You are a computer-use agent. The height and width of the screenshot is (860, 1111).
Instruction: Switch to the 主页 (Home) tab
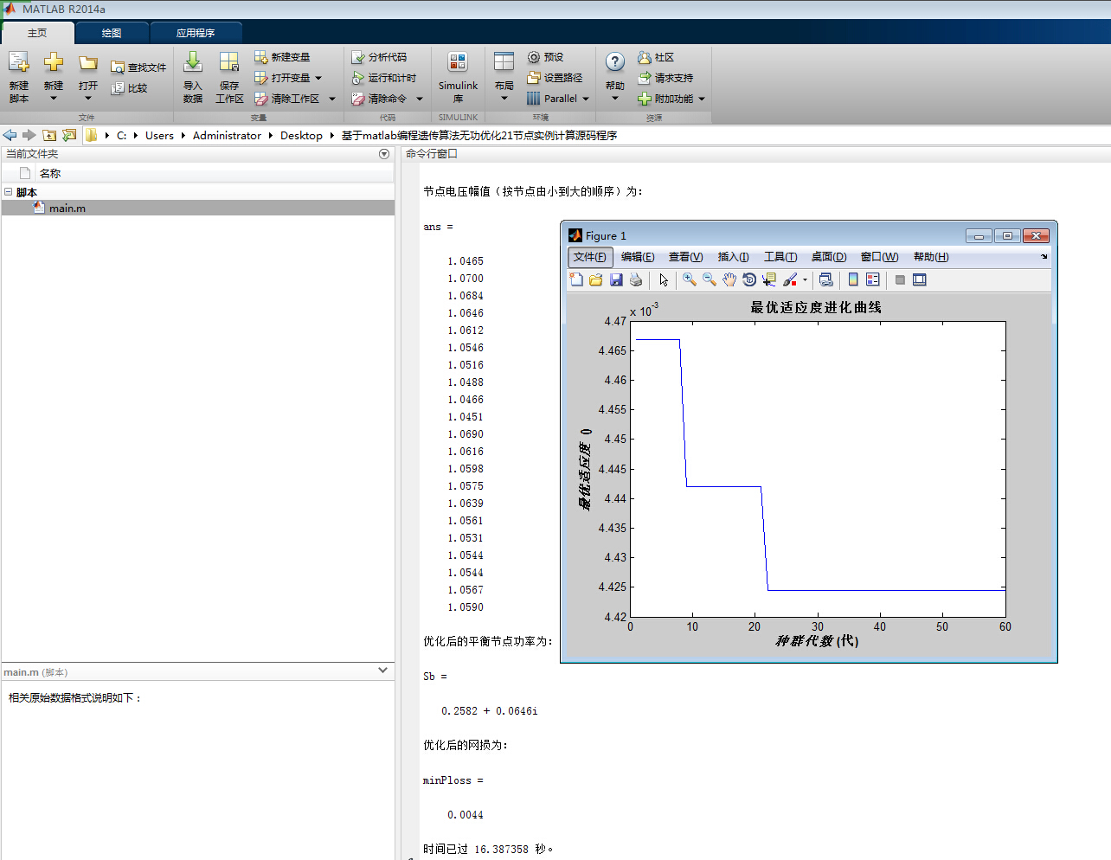click(37, 33)
